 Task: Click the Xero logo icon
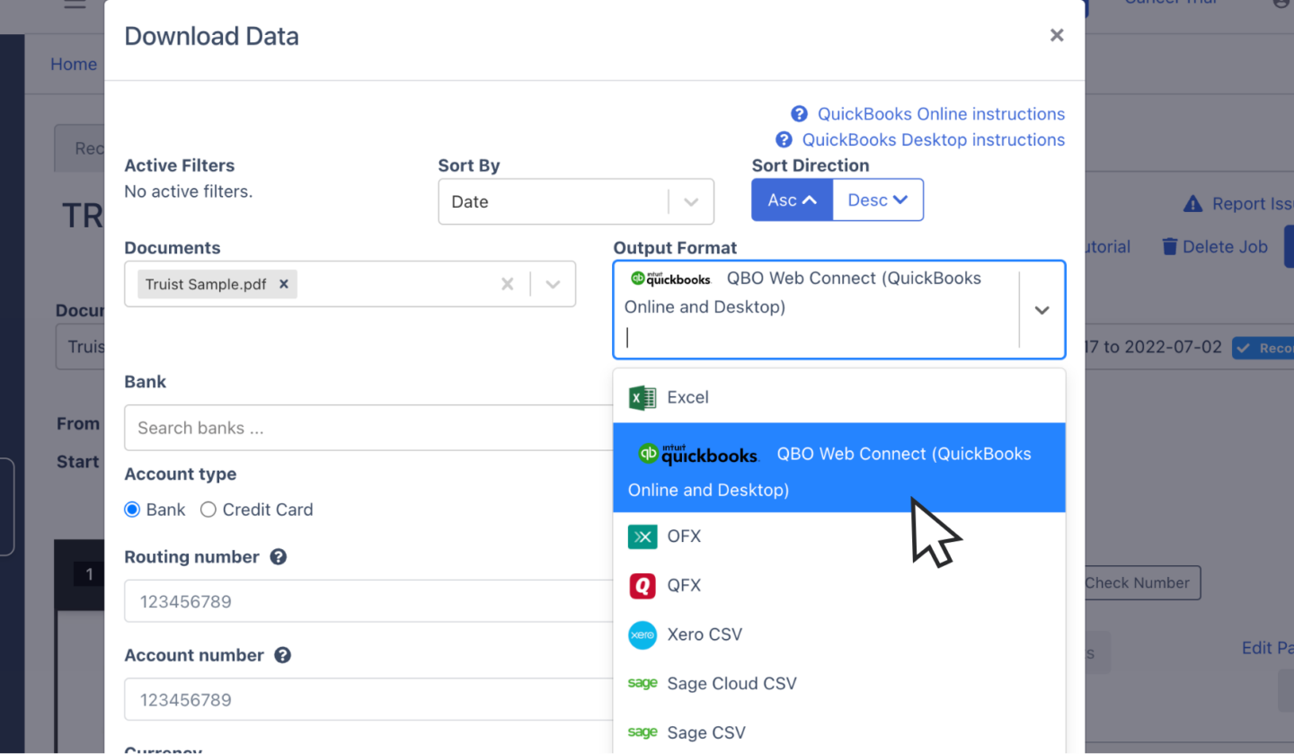tap(642, 635)
